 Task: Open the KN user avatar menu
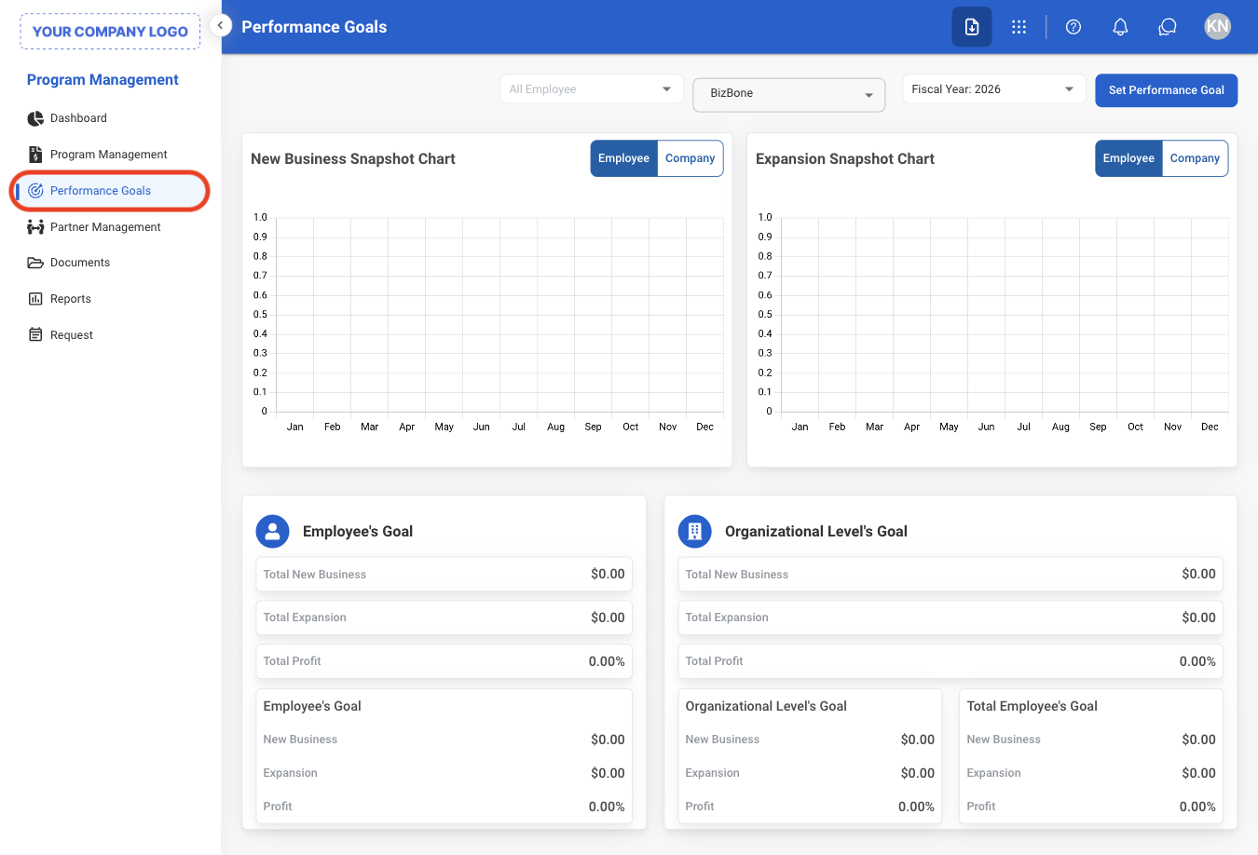pyautogui.click(x=1217, y=26)
